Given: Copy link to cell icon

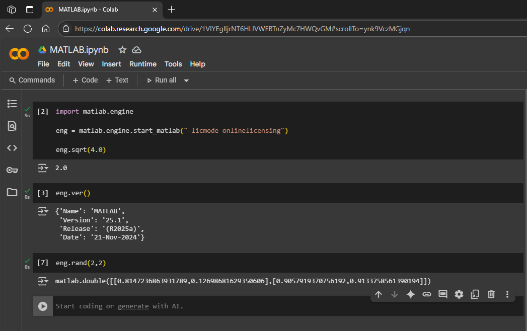Looking at the screenshot, I should point(427,295).
